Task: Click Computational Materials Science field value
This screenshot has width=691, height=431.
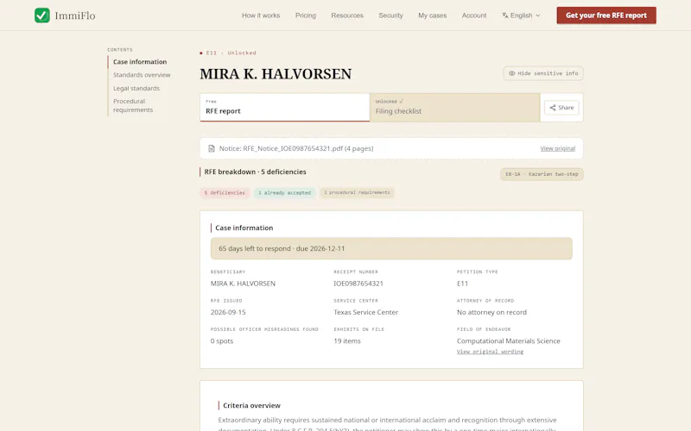Action: (509, 340)
